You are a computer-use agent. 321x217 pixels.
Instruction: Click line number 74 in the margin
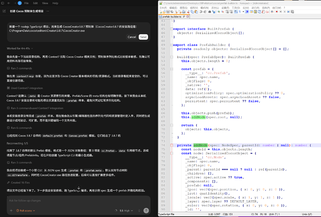coord(163,145)
